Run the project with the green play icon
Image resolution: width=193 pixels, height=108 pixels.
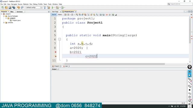tap(52, 7)
